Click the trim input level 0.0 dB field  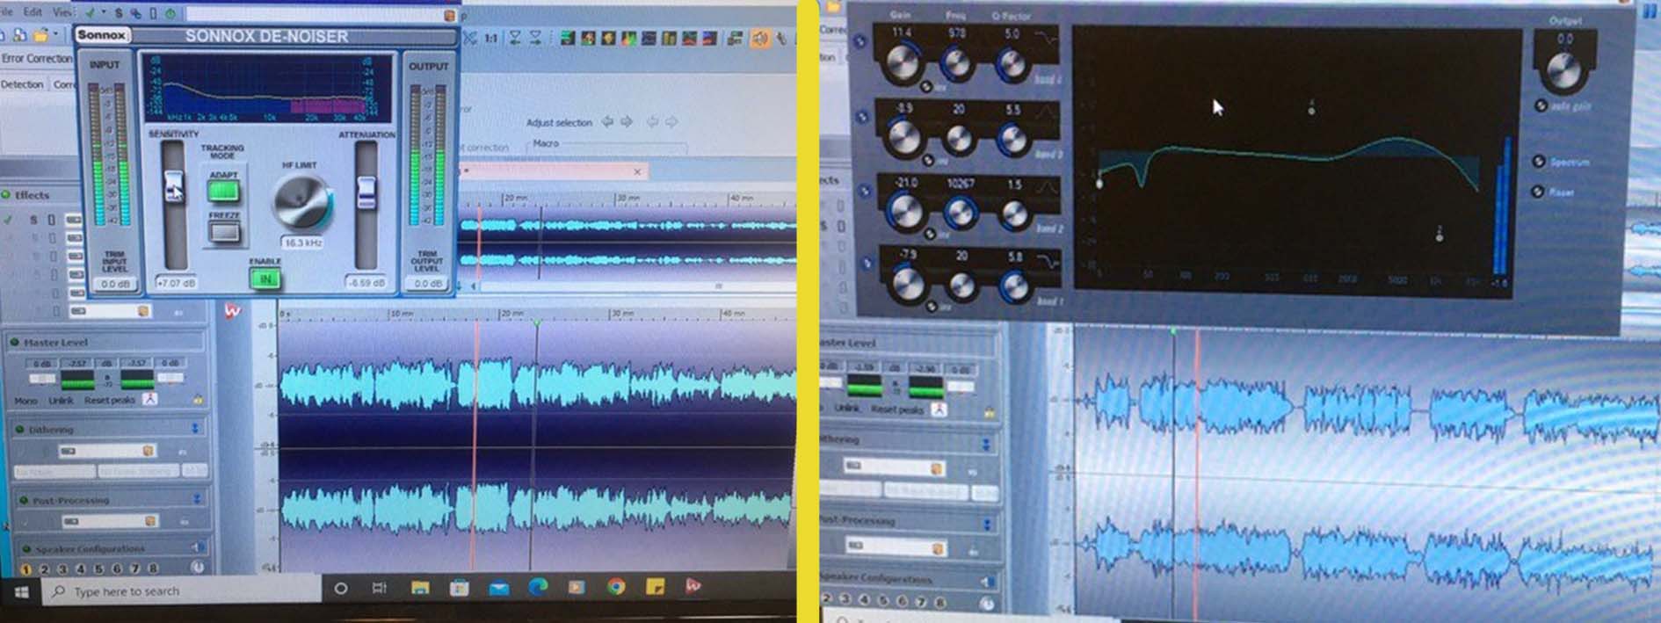(x=114, y=284)
